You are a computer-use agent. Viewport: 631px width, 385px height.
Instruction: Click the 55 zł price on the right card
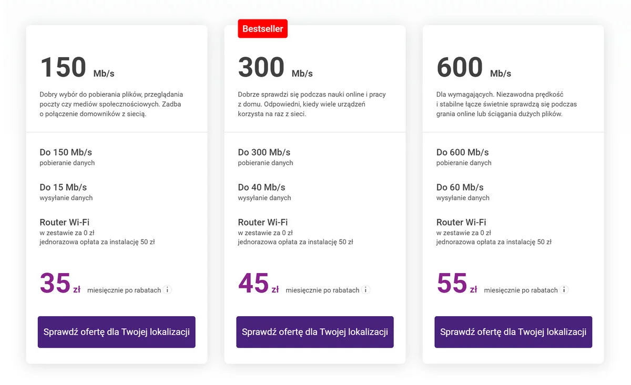[x=452, y=284]
